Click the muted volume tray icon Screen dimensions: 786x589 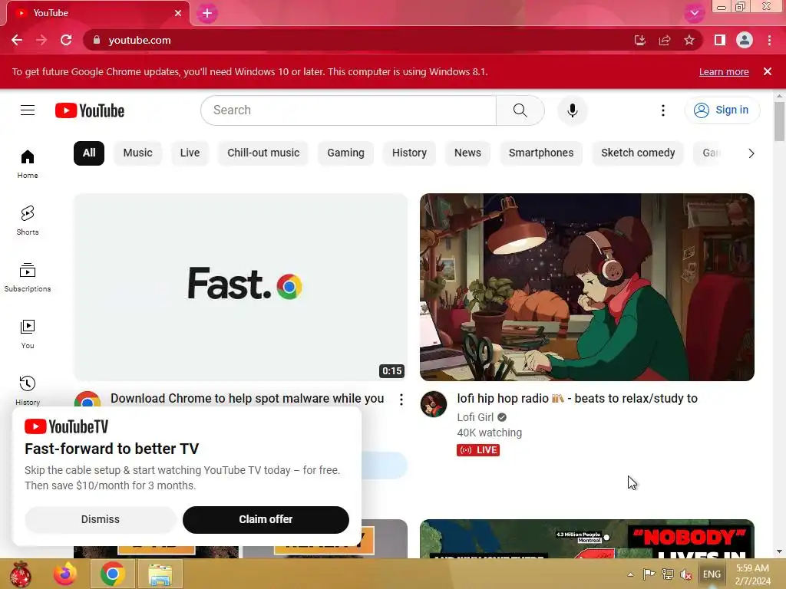click(x=685, y=574)
